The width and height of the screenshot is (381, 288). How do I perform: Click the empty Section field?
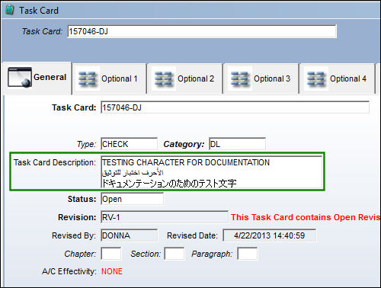click(174, 254)
